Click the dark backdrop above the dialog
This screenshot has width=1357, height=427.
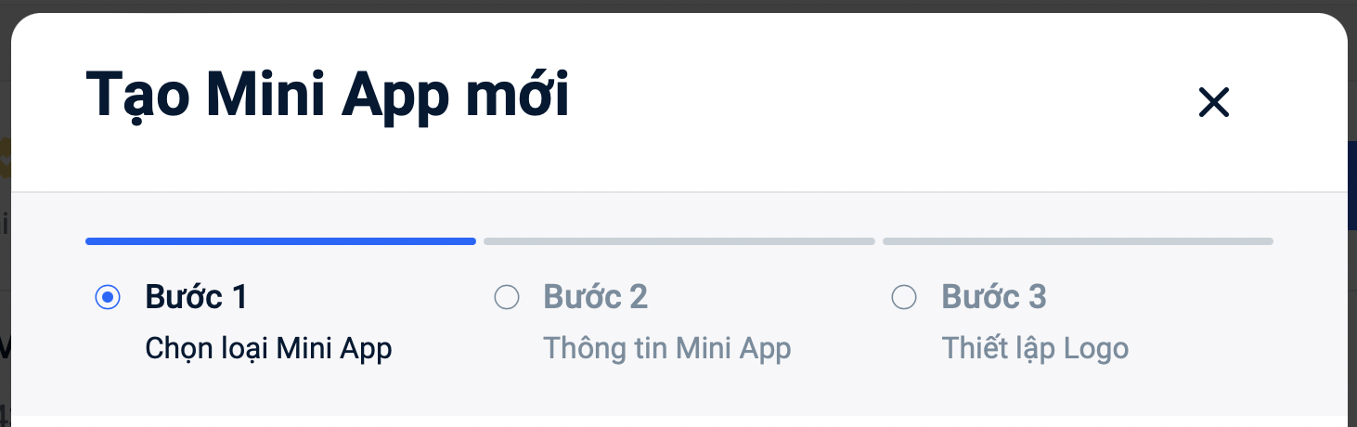[x=678, y=6]
